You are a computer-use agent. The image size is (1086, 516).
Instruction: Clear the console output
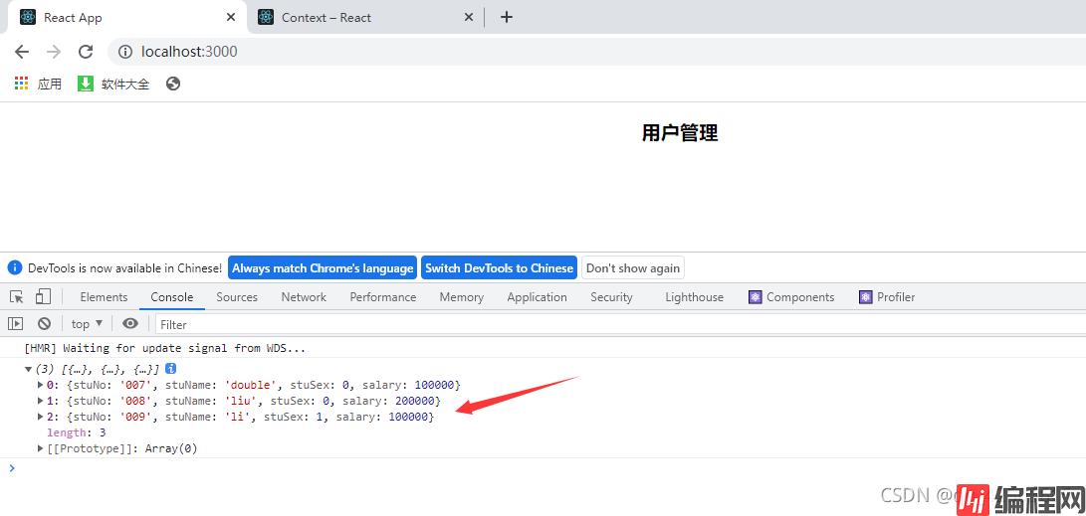[44, 324]
